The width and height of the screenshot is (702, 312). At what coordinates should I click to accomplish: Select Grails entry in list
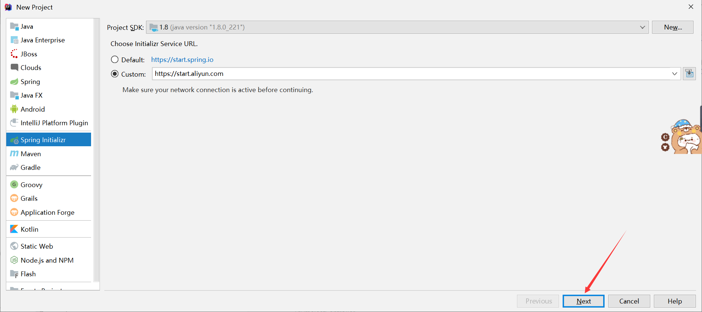[x=49, y=198]
